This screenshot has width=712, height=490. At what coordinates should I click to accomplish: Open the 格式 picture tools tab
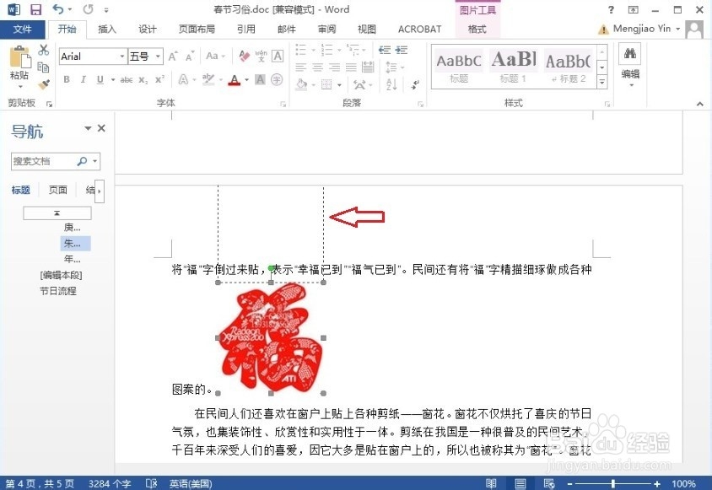click(x=477, y=29)
